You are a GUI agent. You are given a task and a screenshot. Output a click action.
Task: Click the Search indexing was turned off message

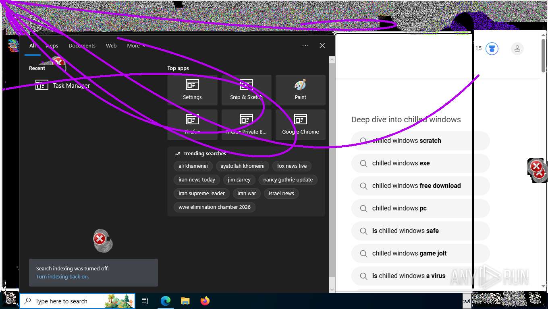click(73, 268)
